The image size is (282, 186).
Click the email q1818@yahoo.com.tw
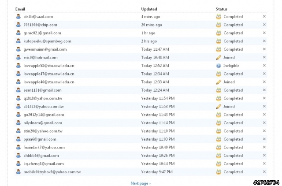point(43,98)
